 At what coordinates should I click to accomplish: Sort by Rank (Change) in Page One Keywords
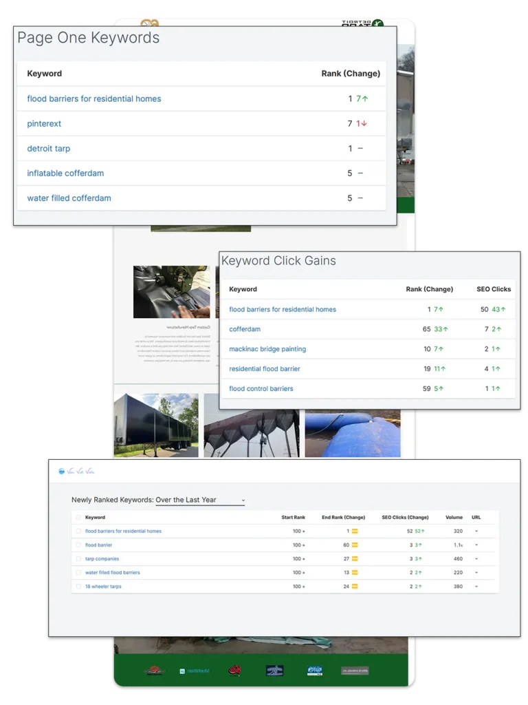[350, 74]
